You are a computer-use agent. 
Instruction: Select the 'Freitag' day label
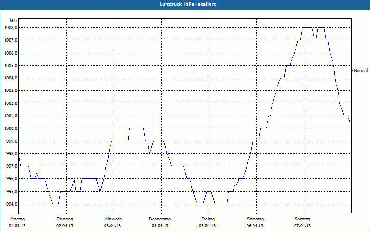click(x=208, y=219)
